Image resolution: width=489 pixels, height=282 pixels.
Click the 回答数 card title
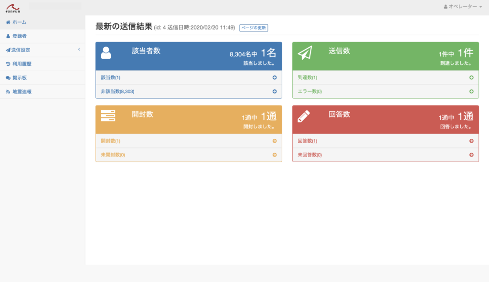(340, 115)
